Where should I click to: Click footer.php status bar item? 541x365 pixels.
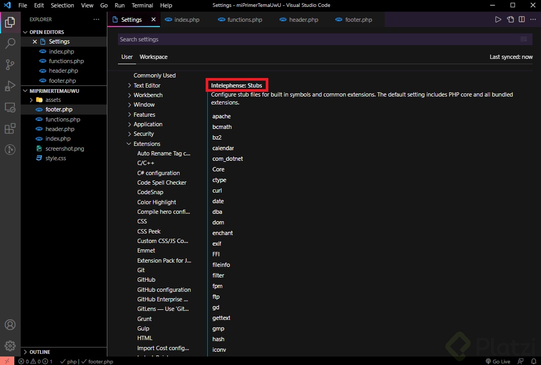tap(97, 362)
